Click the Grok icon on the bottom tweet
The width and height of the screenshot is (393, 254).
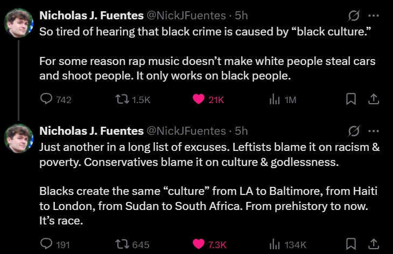tap(354, 131)
